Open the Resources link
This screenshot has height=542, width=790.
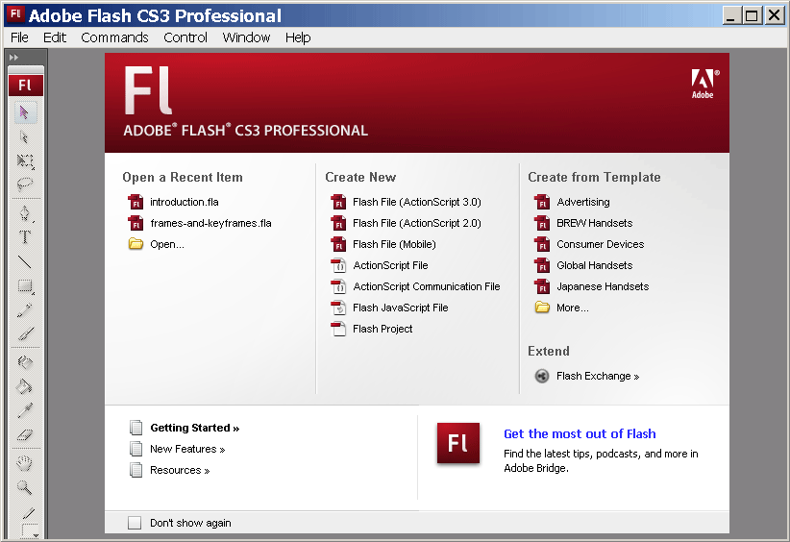[x=180, y=470]
